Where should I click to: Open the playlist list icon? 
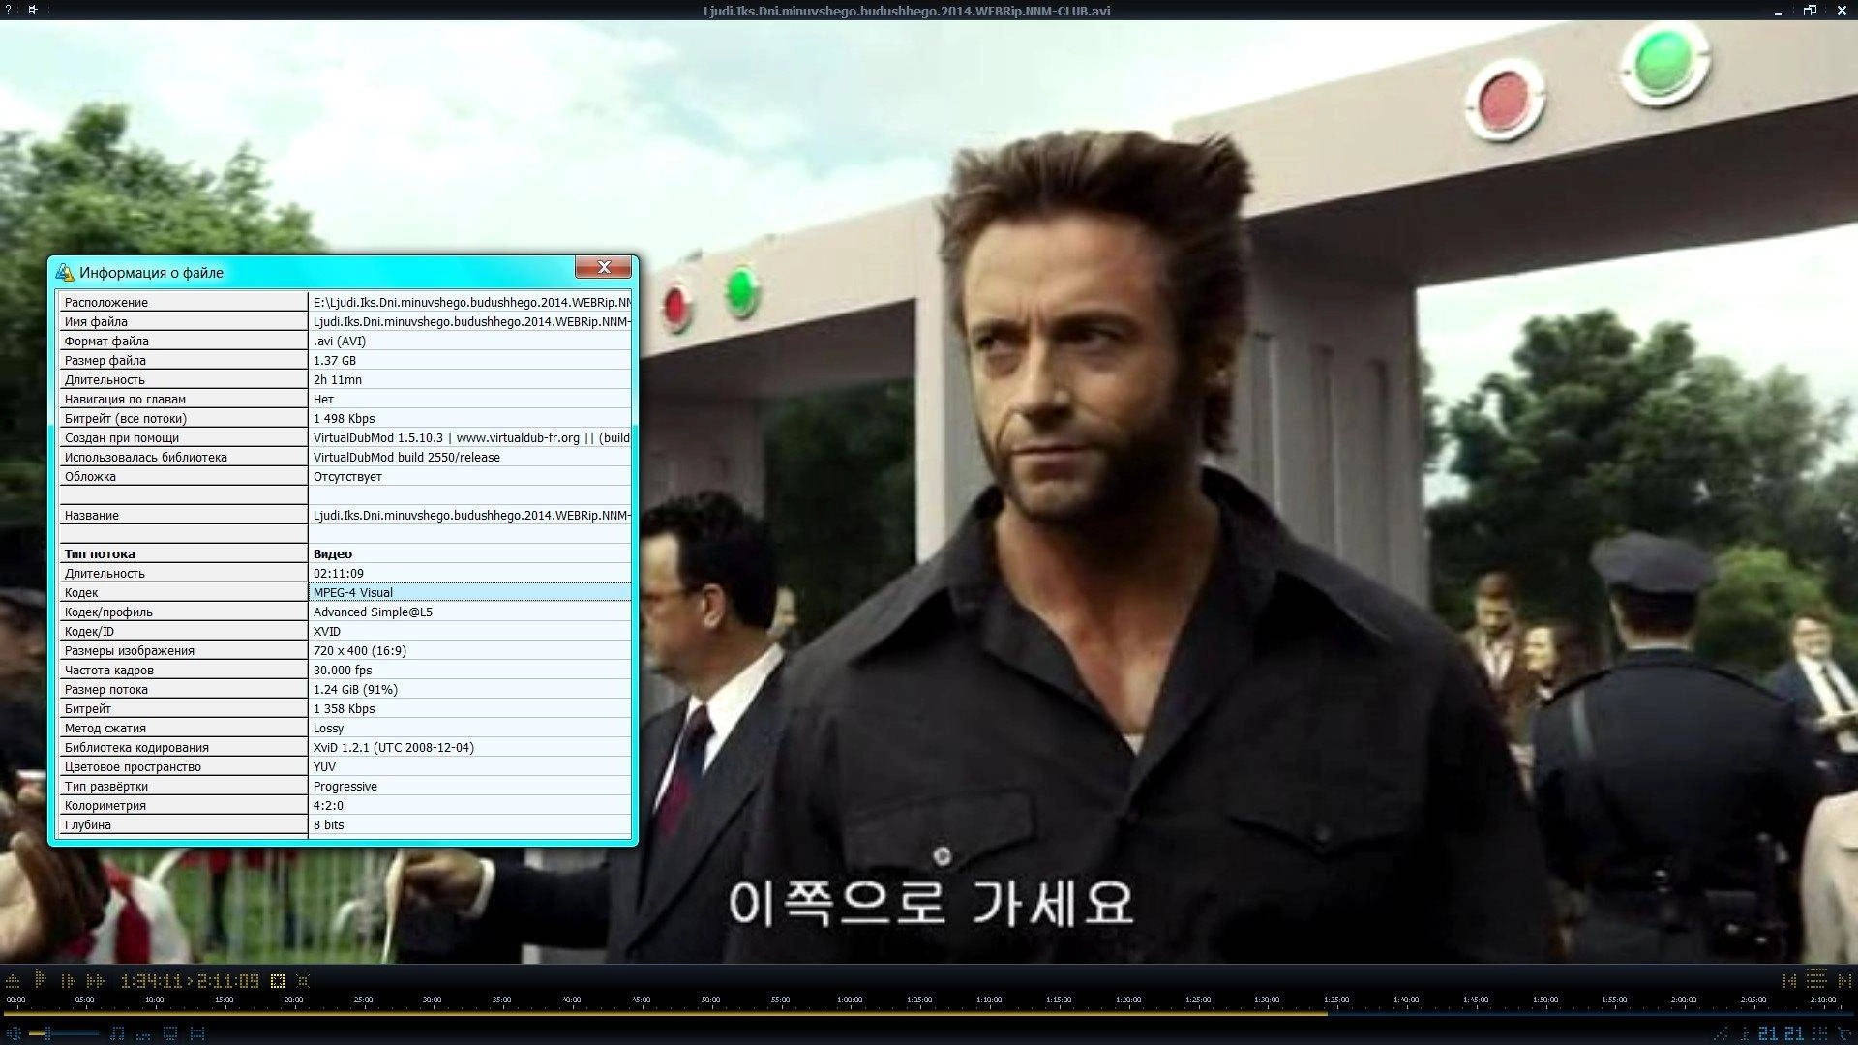tap(1816, 978)
